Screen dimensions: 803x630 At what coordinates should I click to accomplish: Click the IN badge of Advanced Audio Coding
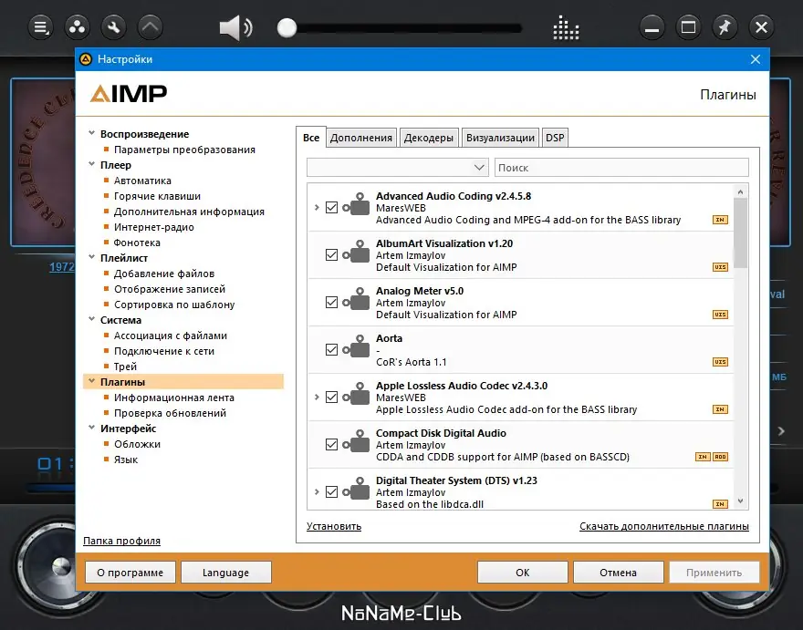[x=720, y=220]
